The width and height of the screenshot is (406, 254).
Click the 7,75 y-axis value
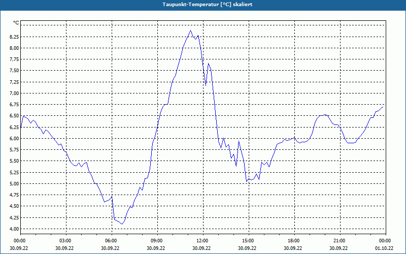click(x=14, y=59)
